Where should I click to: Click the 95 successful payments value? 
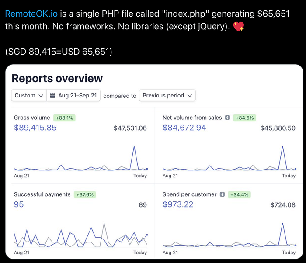coord(19,204)
